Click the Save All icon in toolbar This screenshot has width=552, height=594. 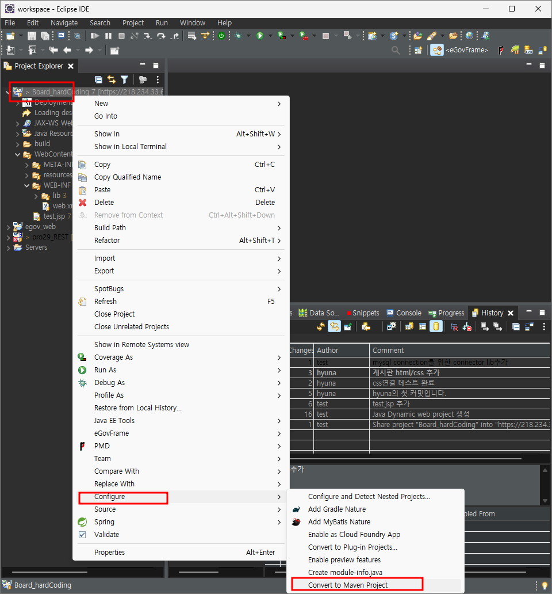(x=45, y=36)
